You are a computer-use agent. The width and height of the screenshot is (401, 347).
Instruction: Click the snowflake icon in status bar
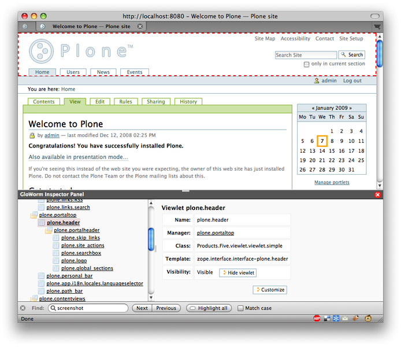(336, 319)
